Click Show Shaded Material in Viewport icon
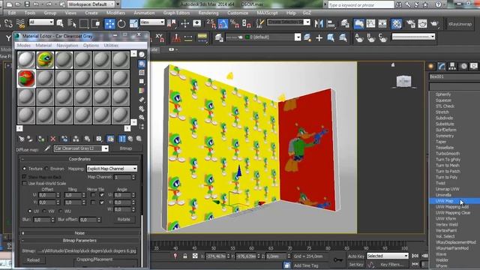 pyautogui.click(x=110, y=139)
